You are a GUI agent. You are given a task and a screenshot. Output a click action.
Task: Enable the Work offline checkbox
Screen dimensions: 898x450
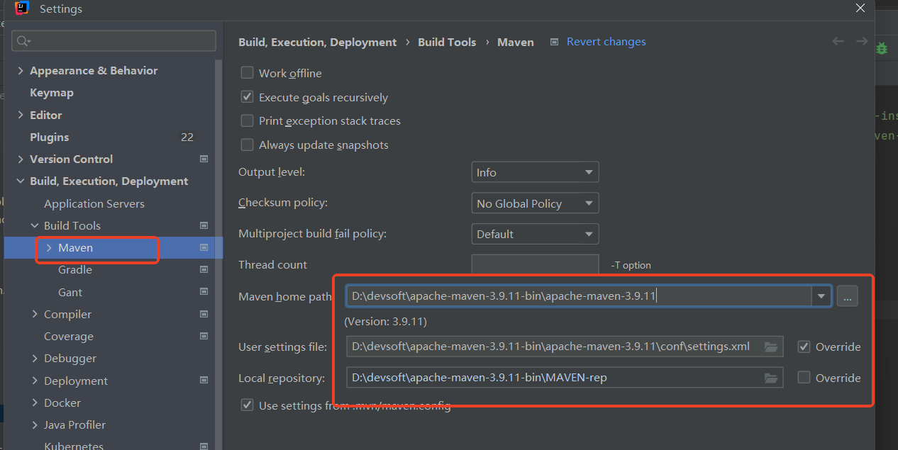pos(248,73)
